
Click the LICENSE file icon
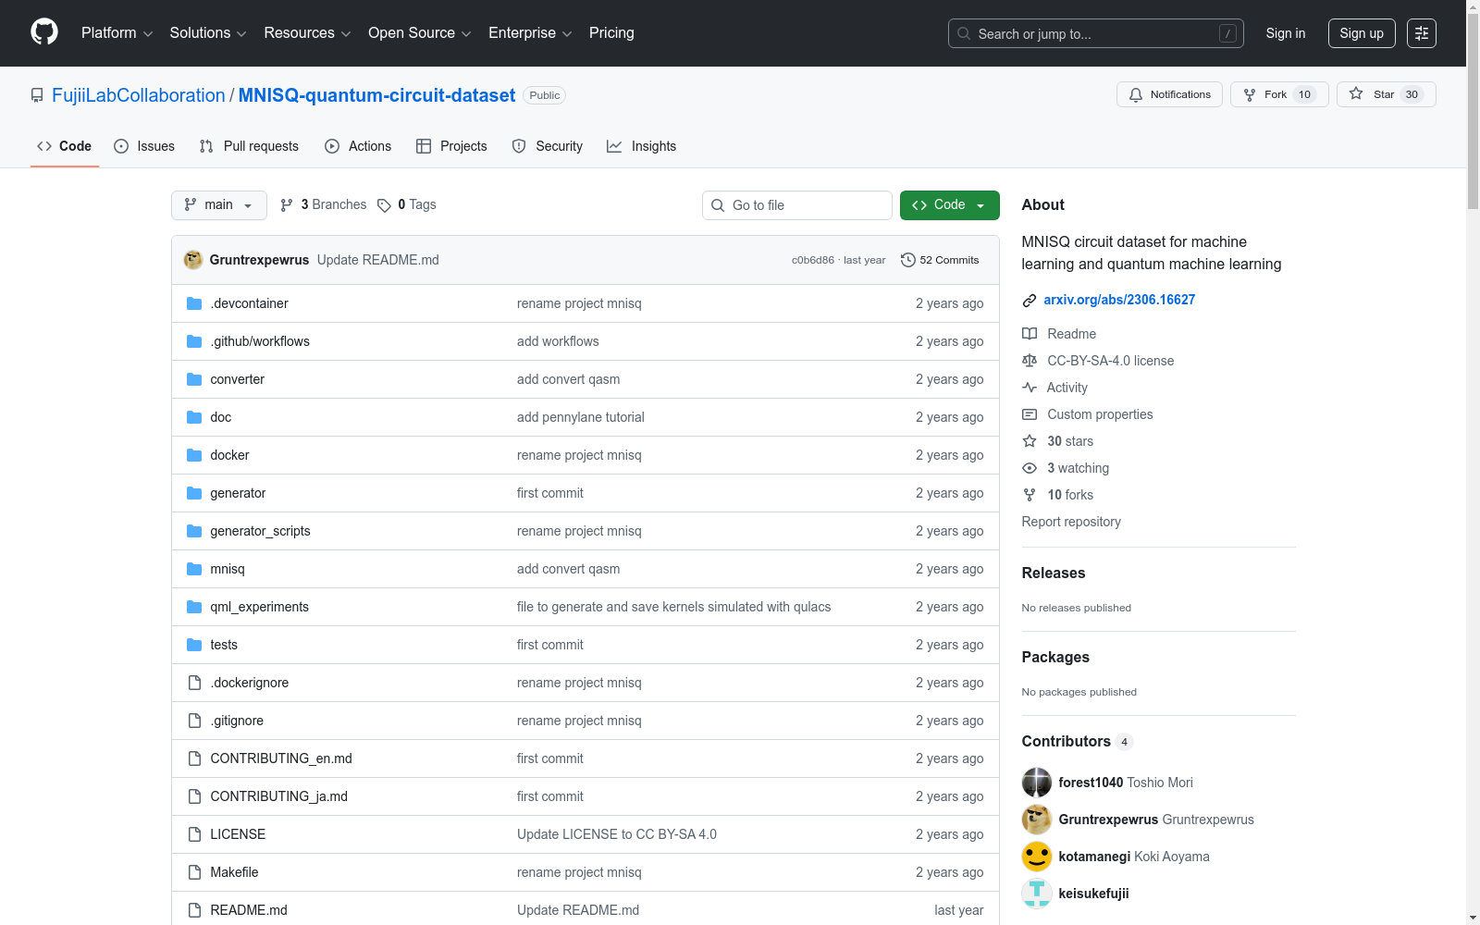(x=194, y=834)
